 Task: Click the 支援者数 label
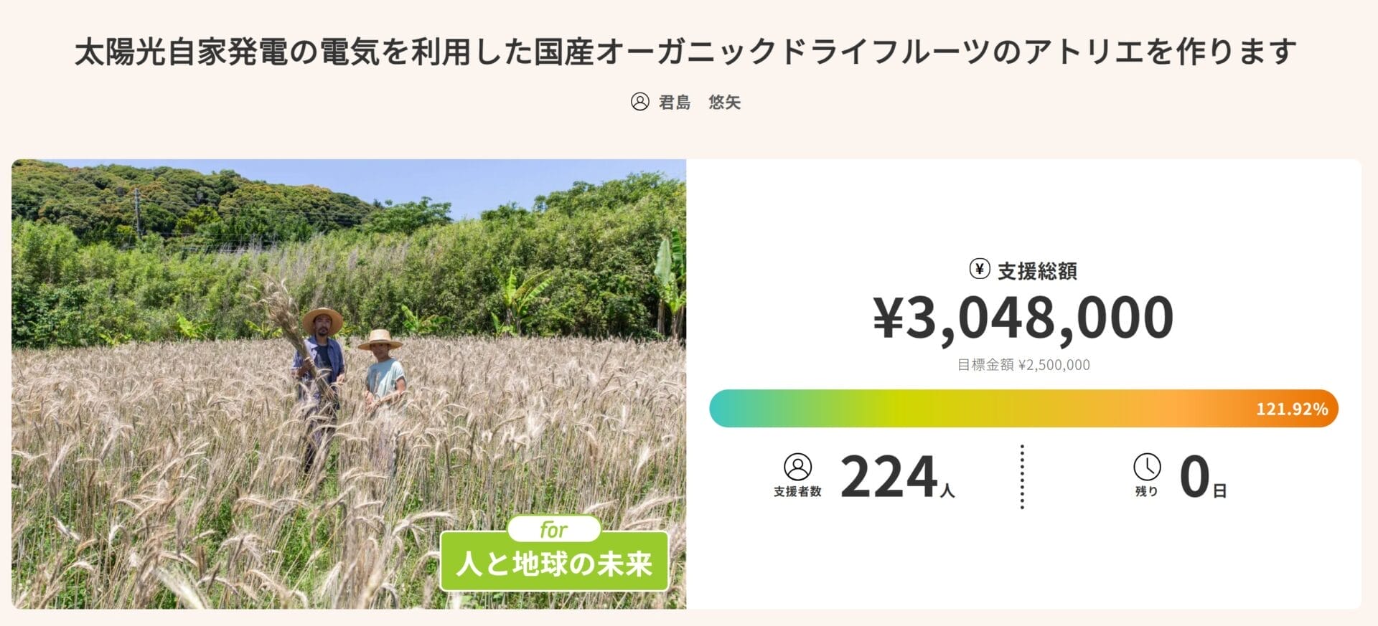(x=797, y=492)
